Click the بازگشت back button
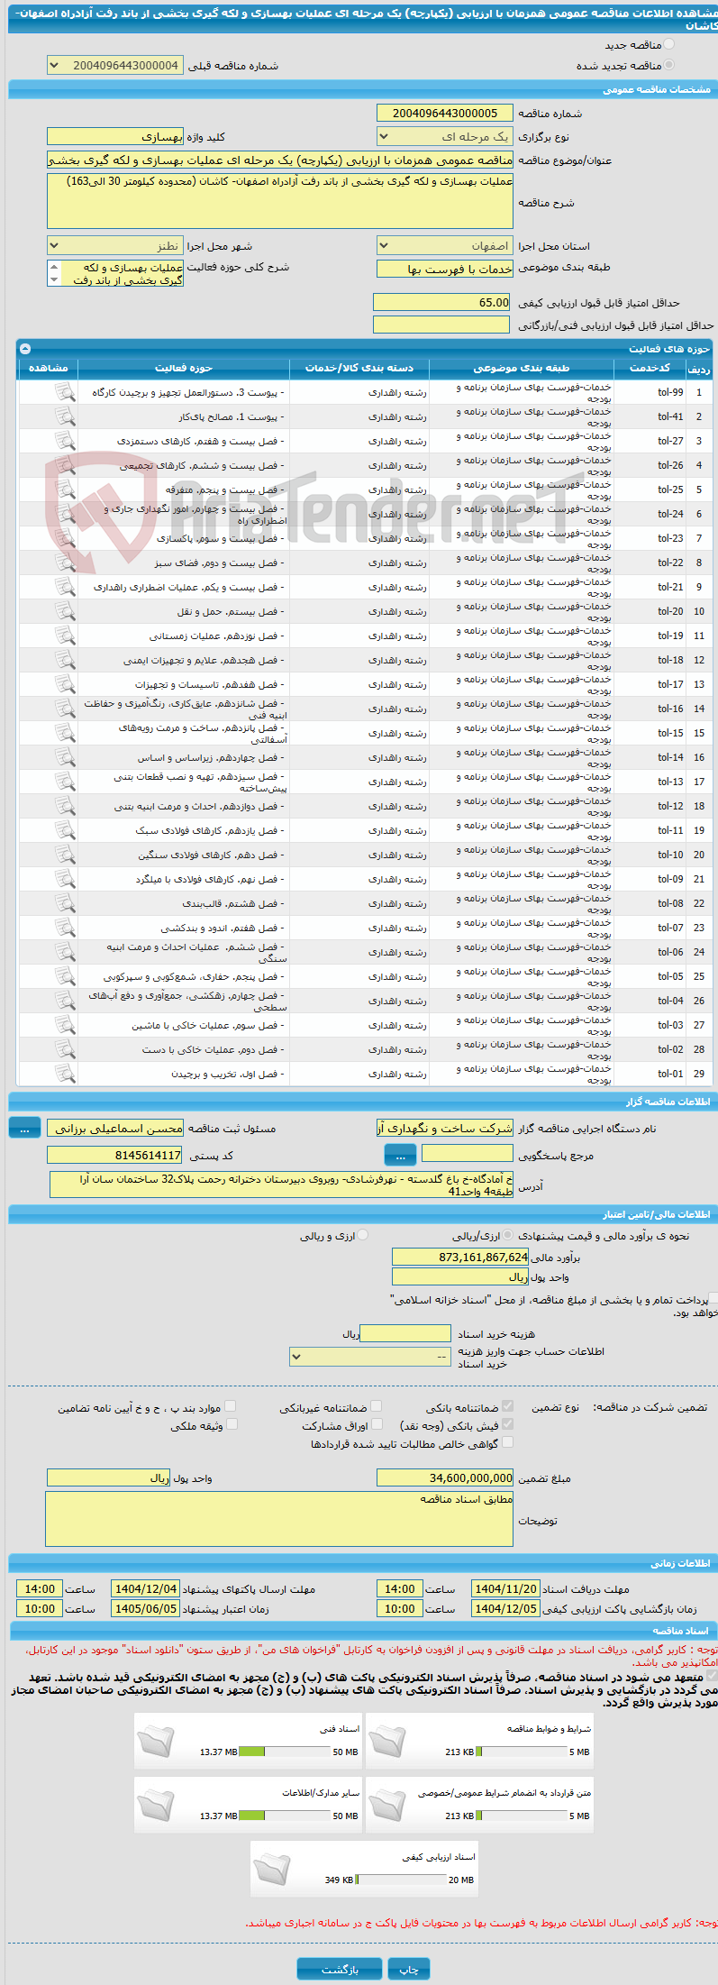Image resolution: width=718 pixels, height=1985 pixels. [340, 1969]
